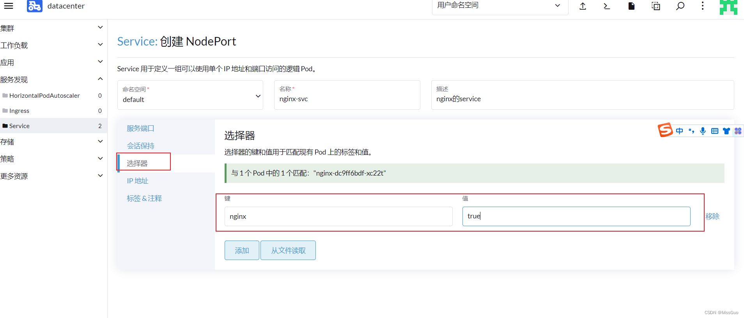Open Ingress in the sidebar
The height and width of the screenshot is (318, 744).
tap(19, 111)
